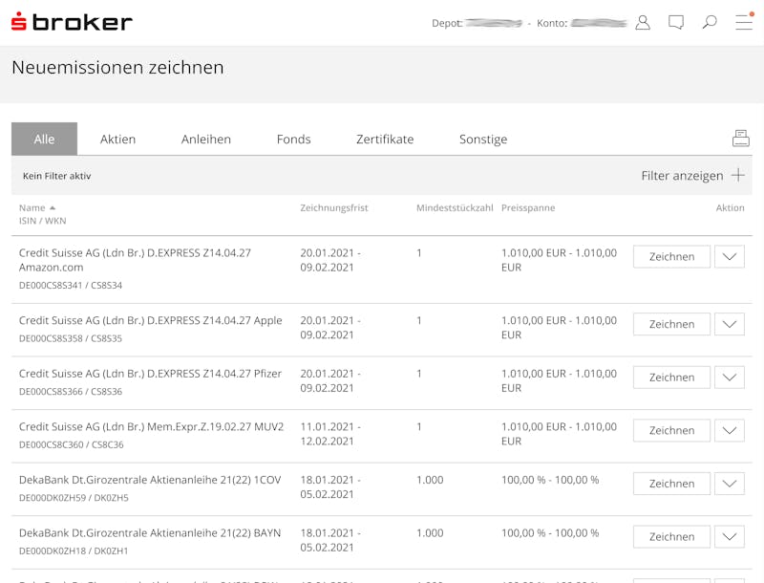Click Zeichnen for Aktienanleihe 1COV
The image size is (764, 583).
pos(672,484)
